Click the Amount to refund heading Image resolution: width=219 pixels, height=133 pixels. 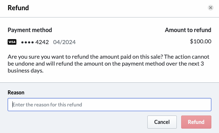tap(188, 30)
